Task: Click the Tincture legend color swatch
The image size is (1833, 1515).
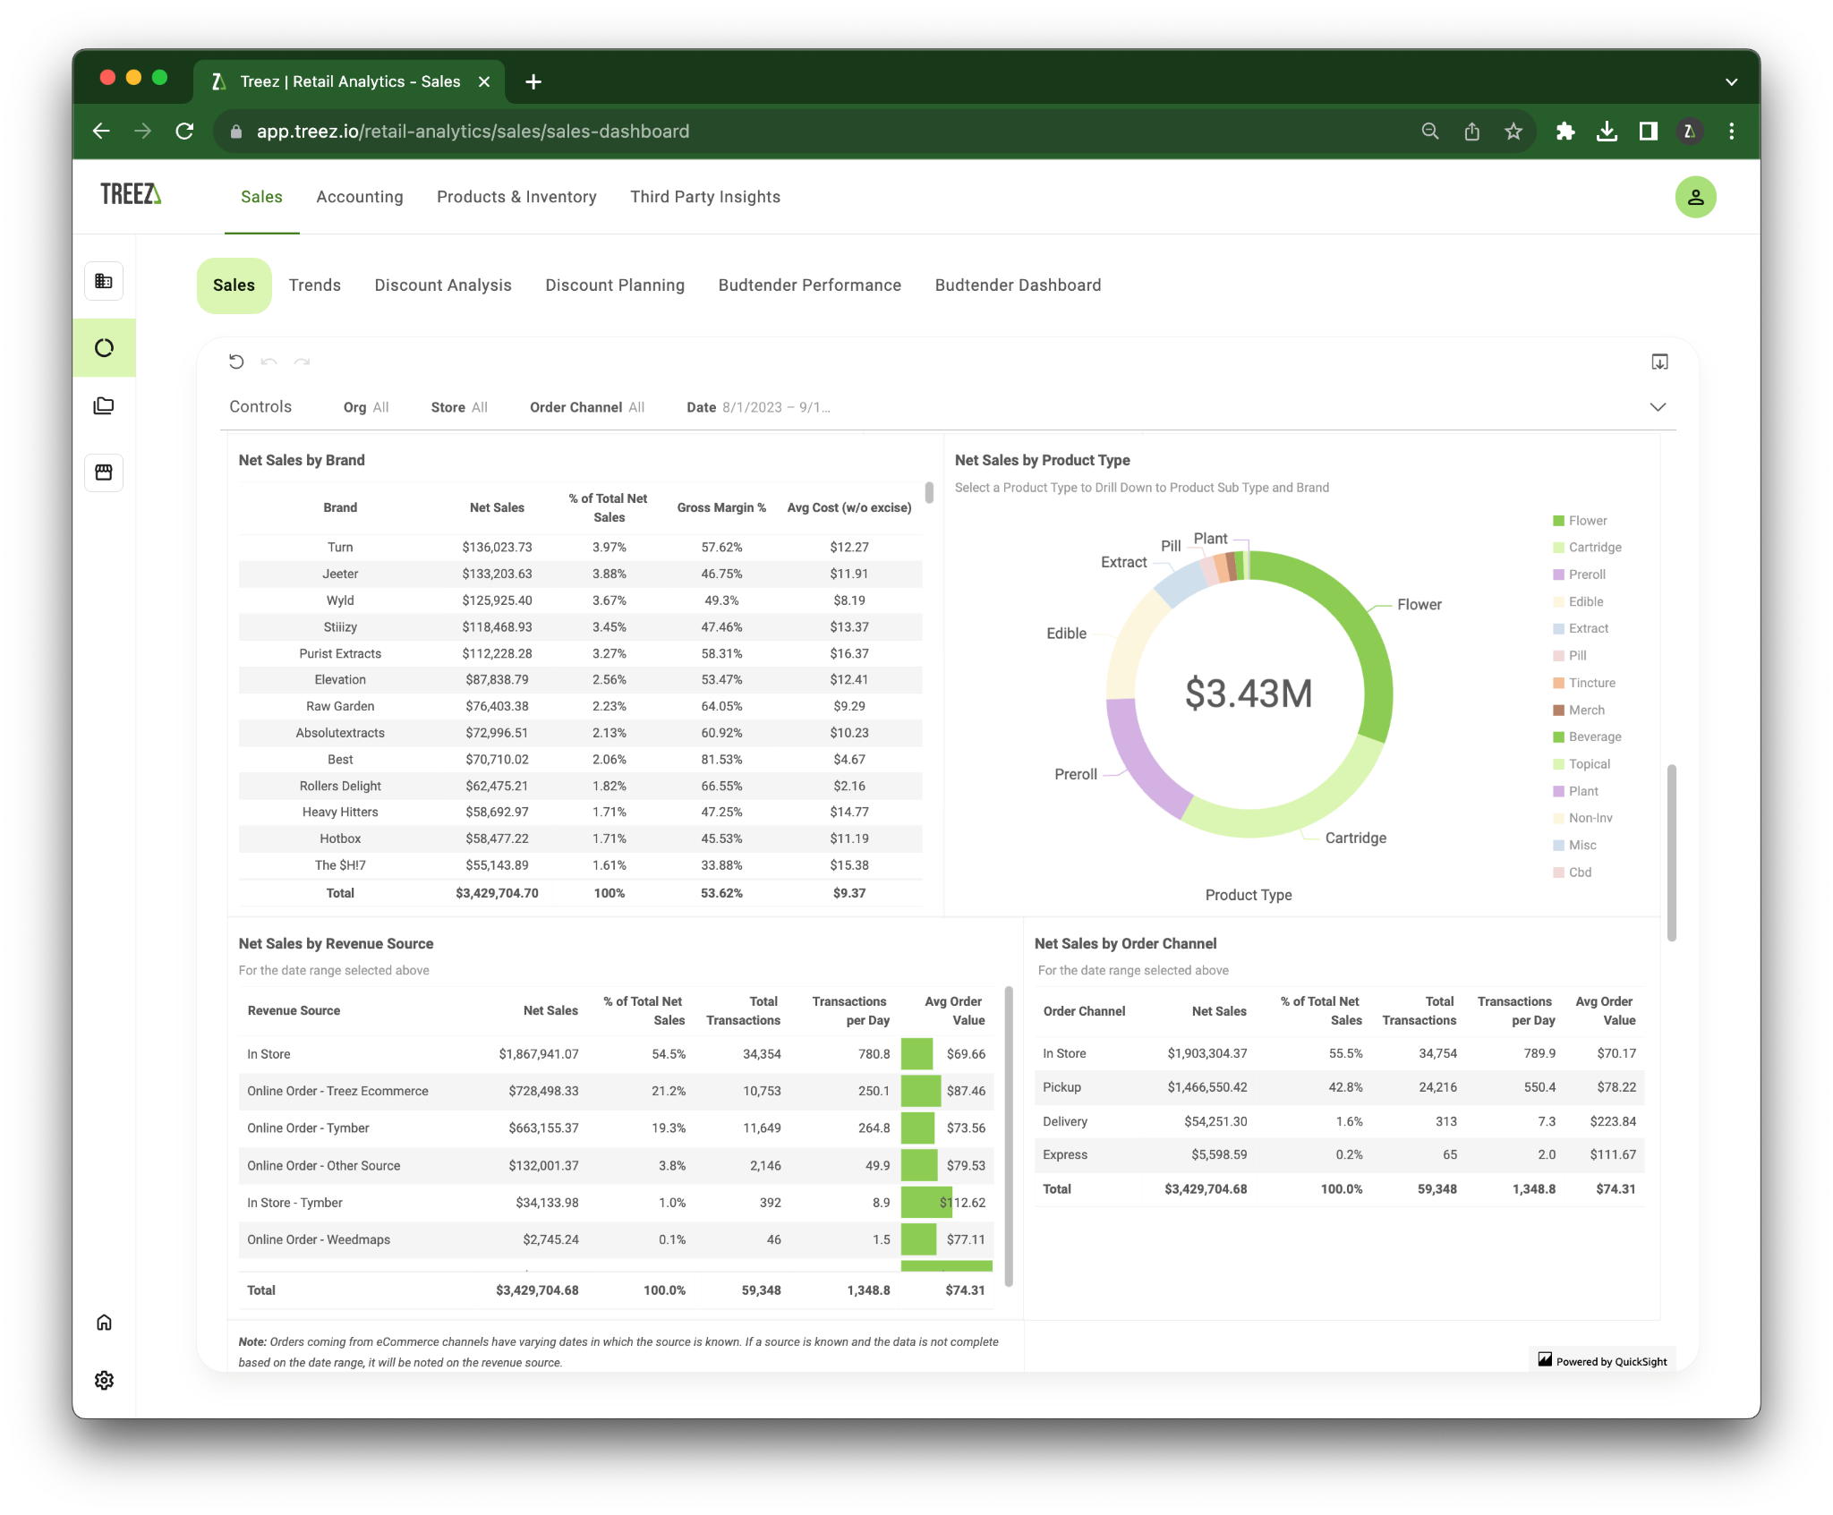Action: (1558, 683)
